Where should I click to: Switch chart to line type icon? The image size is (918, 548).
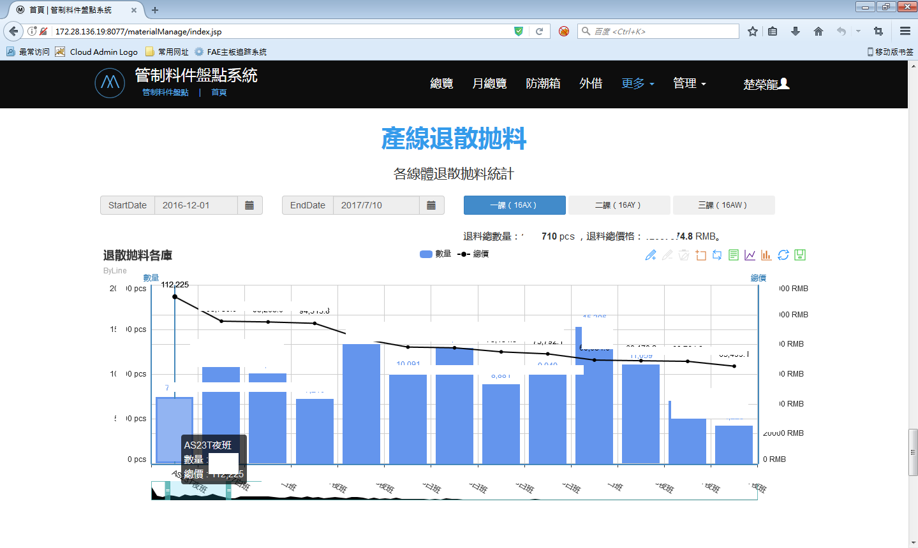tap(750, 256)
